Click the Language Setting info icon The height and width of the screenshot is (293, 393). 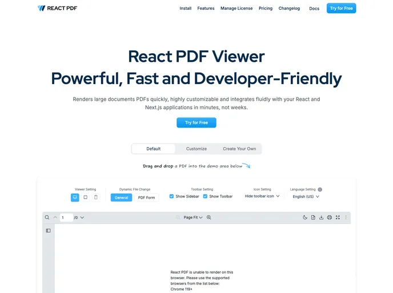[320, 189]
